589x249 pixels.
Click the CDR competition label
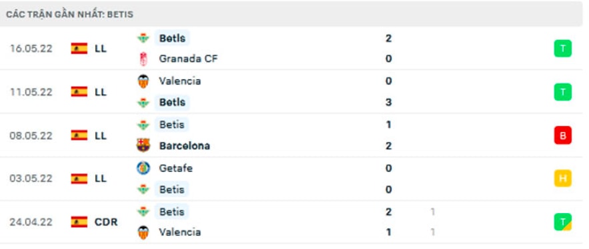click(x=106, y=222)
